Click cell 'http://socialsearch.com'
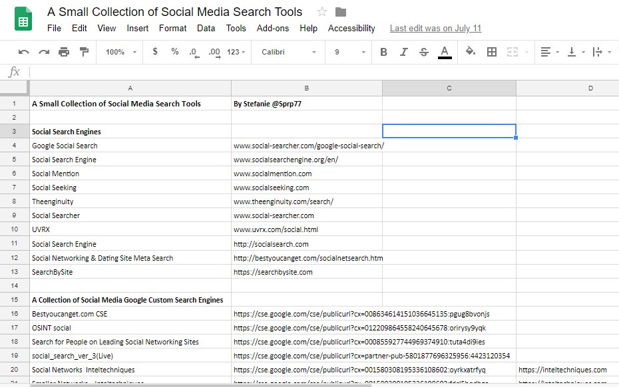 tap(307, 244)
